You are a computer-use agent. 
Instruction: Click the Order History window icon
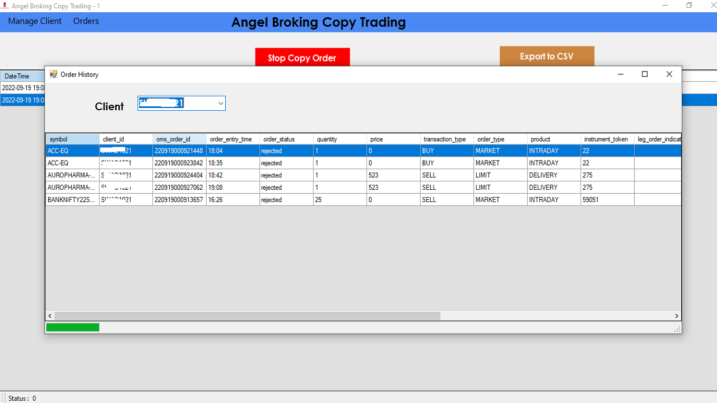[53, 74]
